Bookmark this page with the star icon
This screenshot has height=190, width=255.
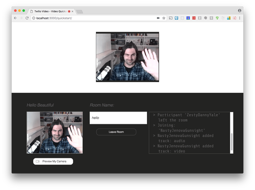coord(164,18)
